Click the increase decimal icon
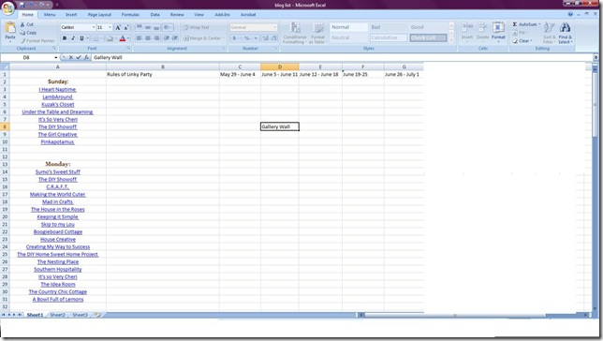This screenshot has width=603, height=341. click(x=265, y=38)
